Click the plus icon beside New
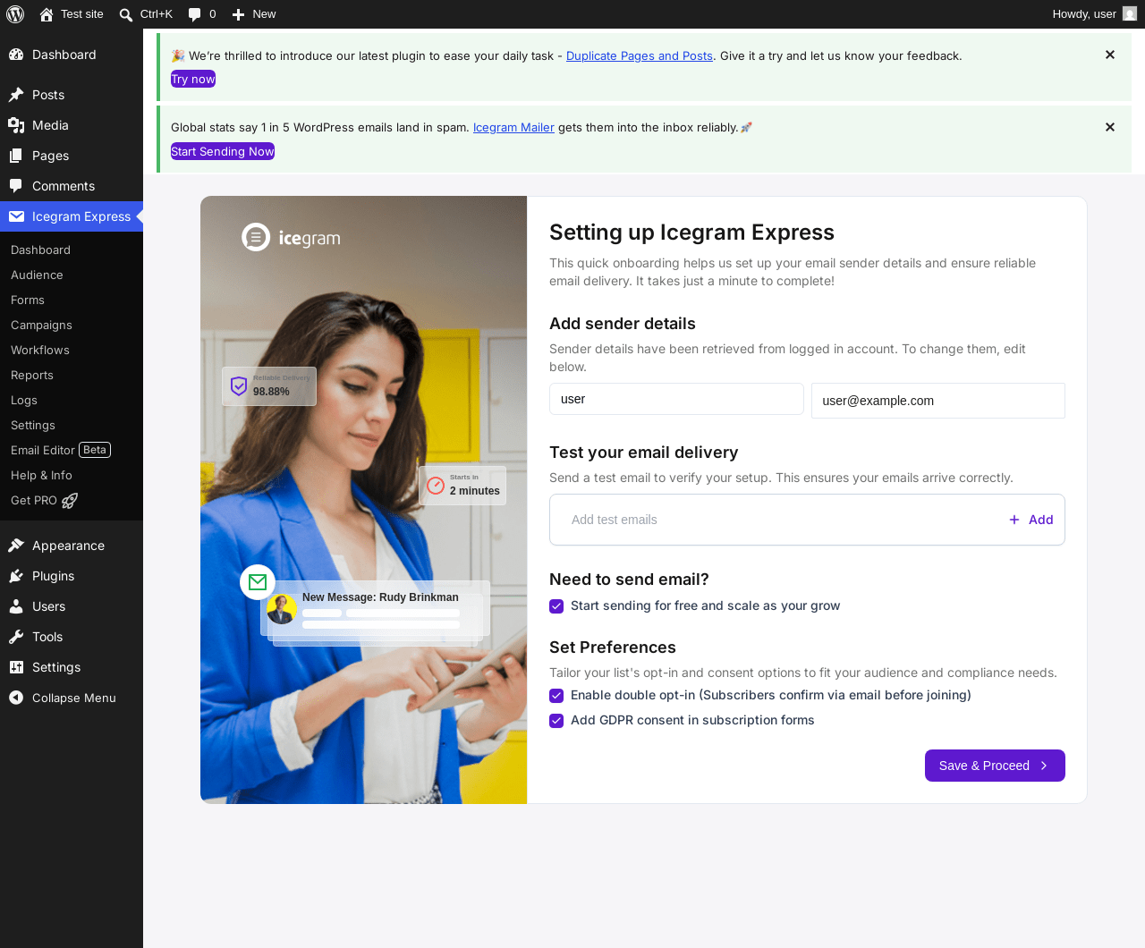The height and width of the screenshot is (948, 1145). pos(239,14)
